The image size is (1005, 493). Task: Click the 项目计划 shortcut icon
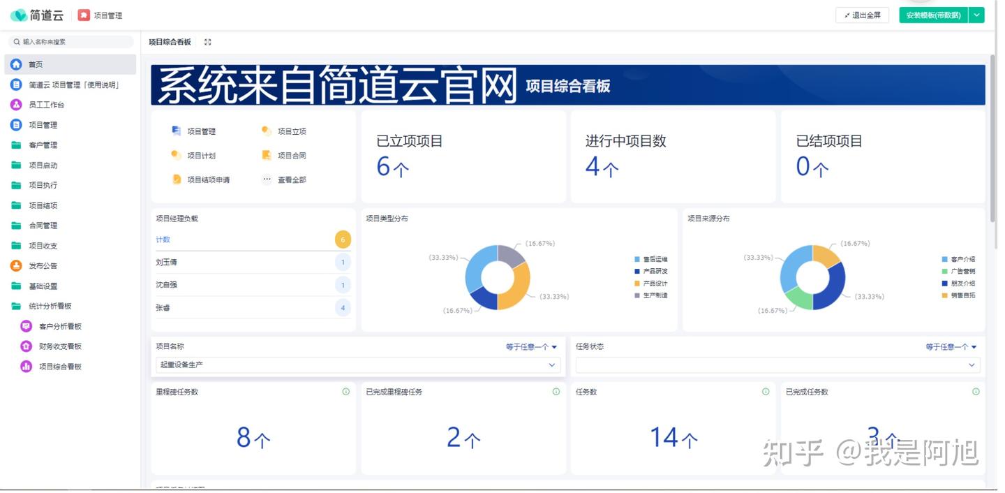coord(177,155)
